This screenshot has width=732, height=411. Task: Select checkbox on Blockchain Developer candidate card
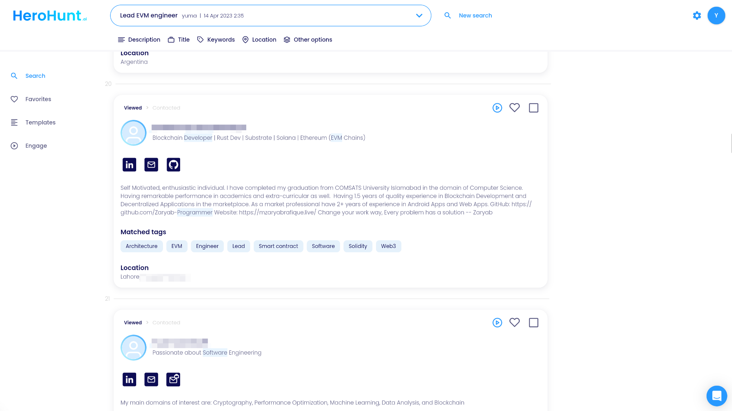[533, 108]
